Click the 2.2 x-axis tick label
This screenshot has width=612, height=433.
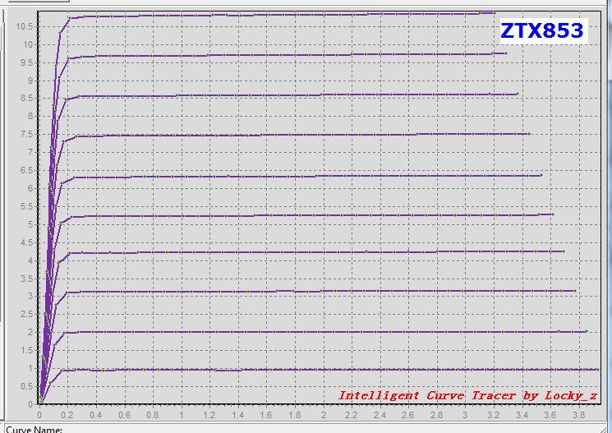(x=352, y=415)
